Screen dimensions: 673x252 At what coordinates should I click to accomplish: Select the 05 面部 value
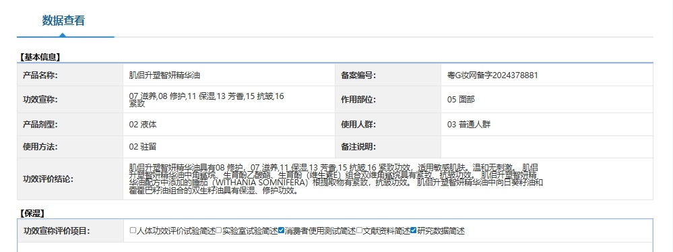coord(461,100)
